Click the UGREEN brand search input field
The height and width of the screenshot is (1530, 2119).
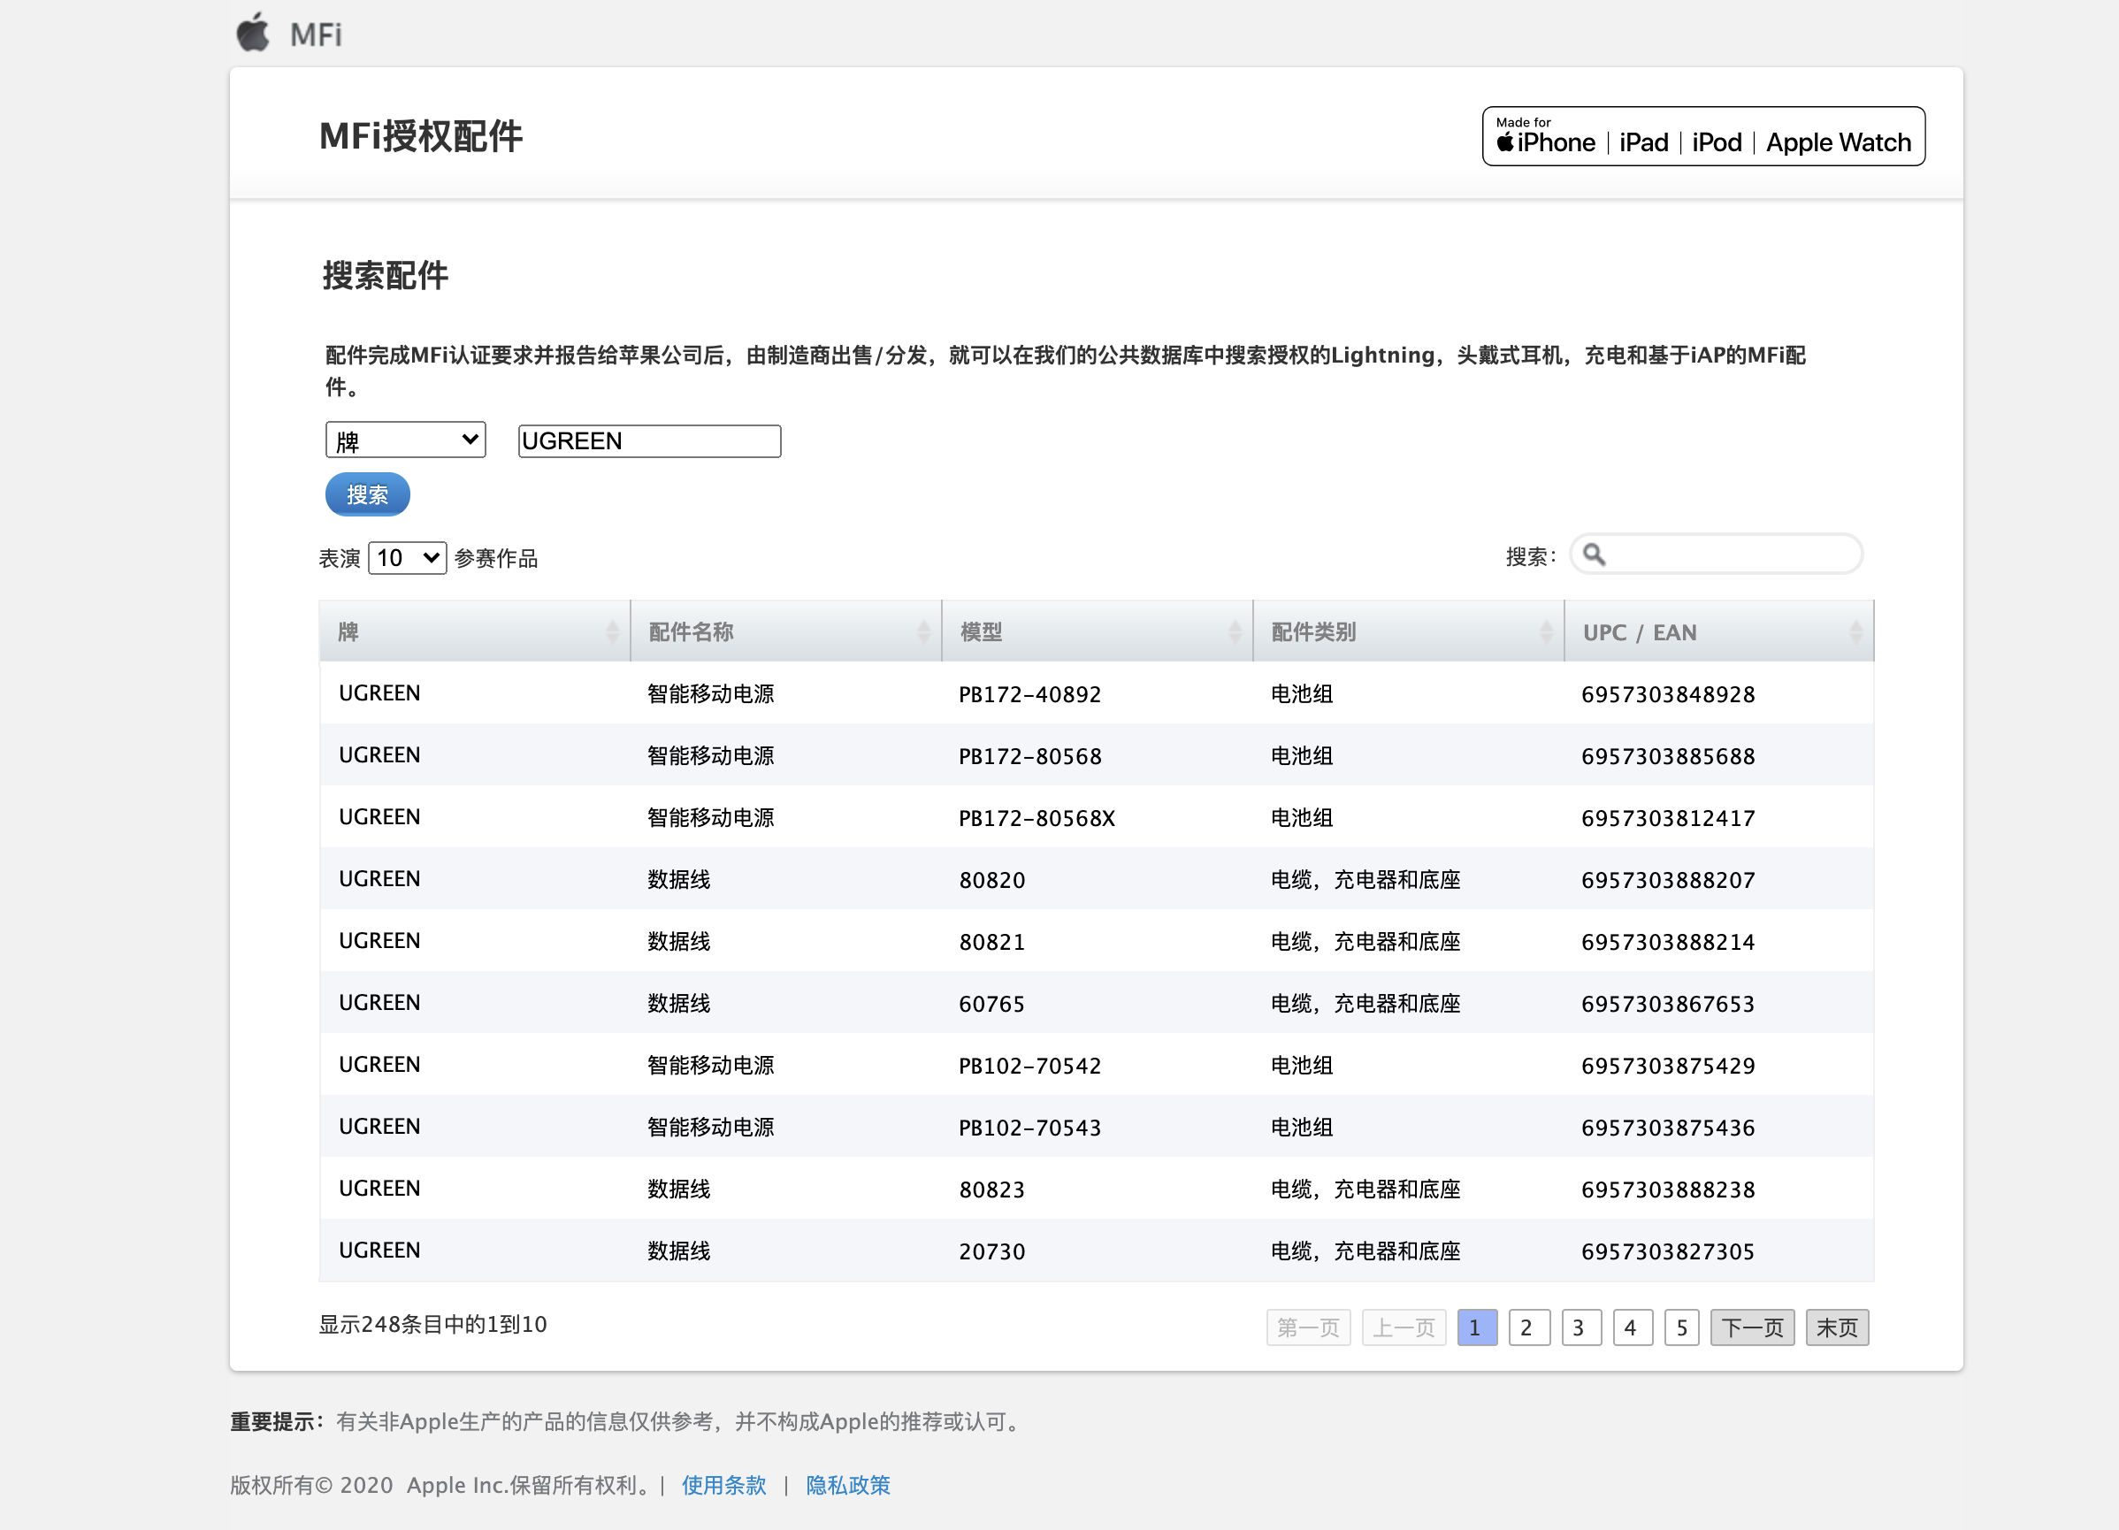(x=648, y=440)
